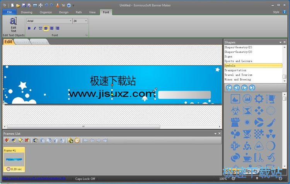This screenshot has width=290, height=184.
Task: Open the File menu
Action: click(9, 12)
